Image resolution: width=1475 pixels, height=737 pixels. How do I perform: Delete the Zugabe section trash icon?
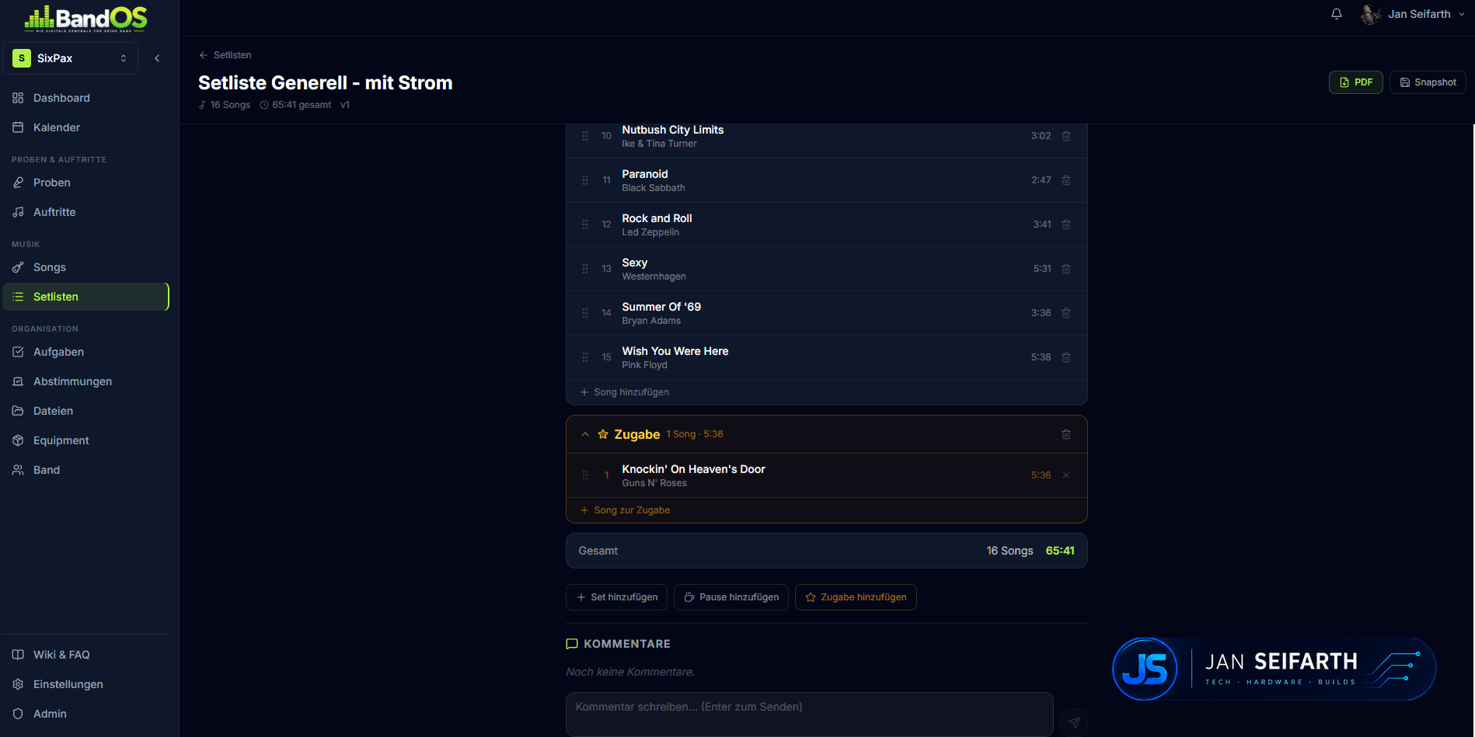point(1066,434)
